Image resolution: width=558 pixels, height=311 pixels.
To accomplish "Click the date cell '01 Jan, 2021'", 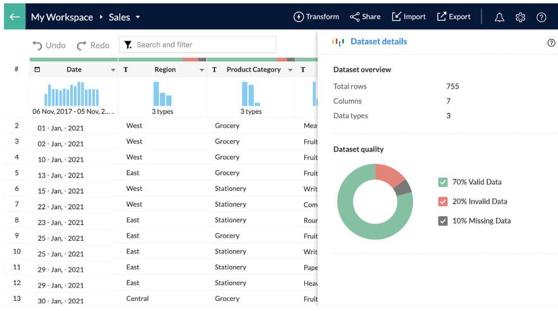I will (x=61, y=128).
